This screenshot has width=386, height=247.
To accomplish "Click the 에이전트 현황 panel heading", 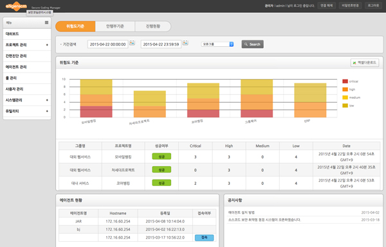I will coord(71,200).
